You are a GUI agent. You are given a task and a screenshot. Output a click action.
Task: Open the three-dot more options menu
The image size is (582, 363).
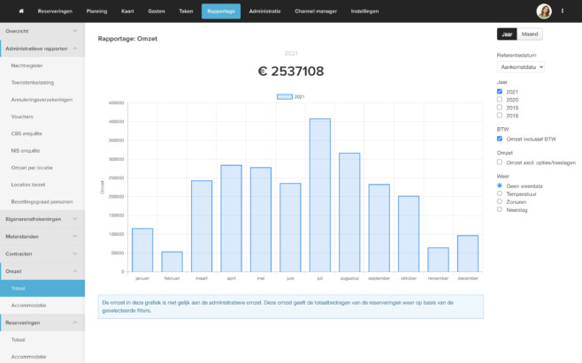(x=567, y=11)
